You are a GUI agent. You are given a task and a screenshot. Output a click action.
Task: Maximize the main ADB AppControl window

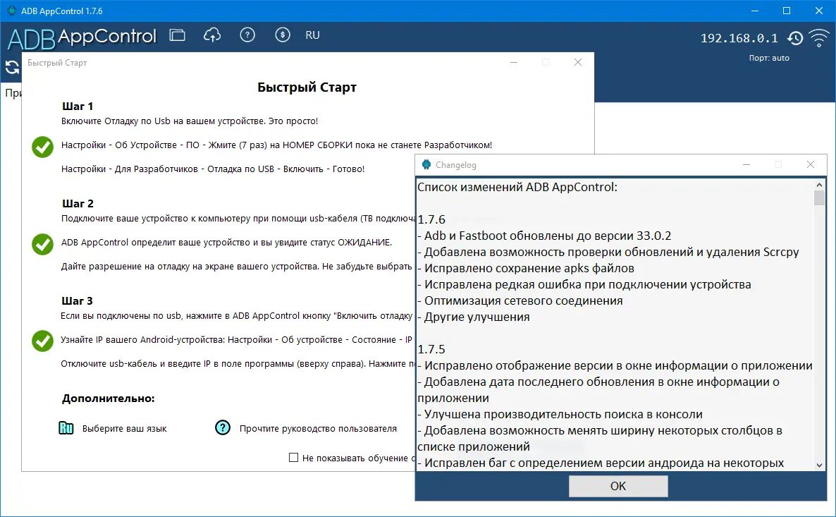787,11
